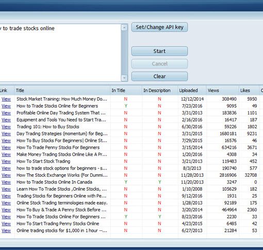The height and width of the screenshot is (250, 263).
Task: Click the Set/Change API key button
Action: pos(159,27)
